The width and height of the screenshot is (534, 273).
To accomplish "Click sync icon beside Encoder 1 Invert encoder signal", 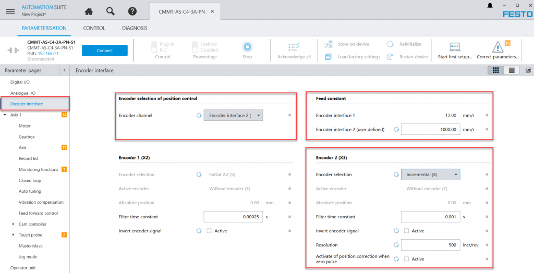I will (x=199, y=231).
